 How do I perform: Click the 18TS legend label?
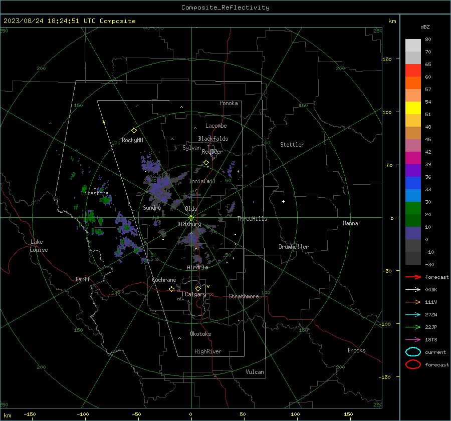(x=431, y=340)
